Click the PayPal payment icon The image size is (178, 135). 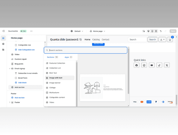tap(156, 102)
